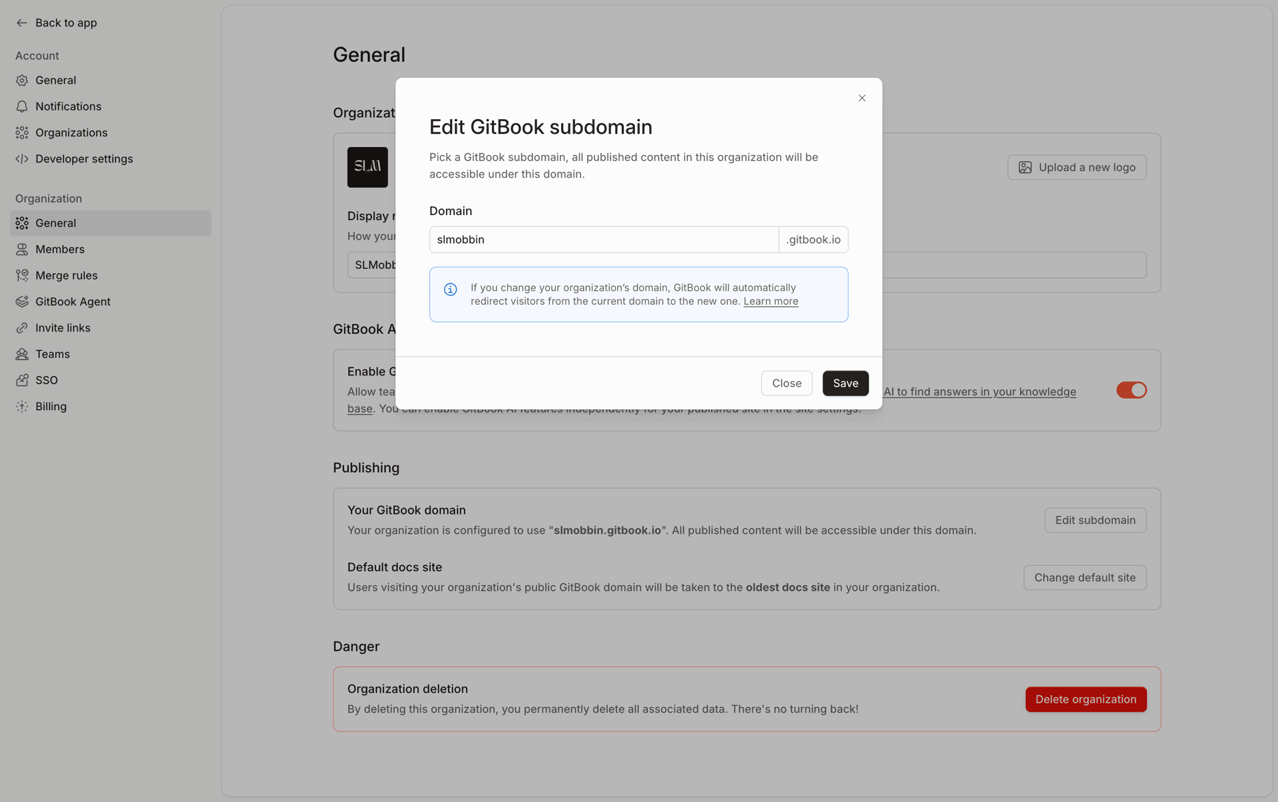Click the Billing icon
The image size is (1278, 802).
tap(22, 407)
